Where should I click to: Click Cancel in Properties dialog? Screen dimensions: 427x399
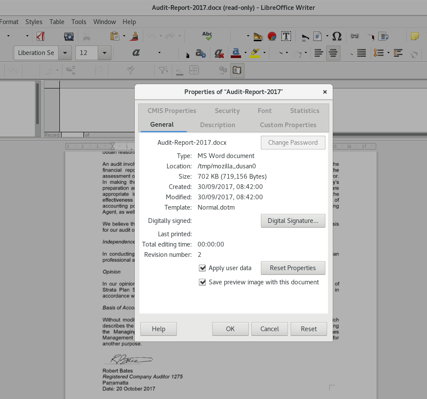click(269, 329)
